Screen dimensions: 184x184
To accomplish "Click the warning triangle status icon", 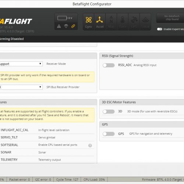I will tap(59, 26).
